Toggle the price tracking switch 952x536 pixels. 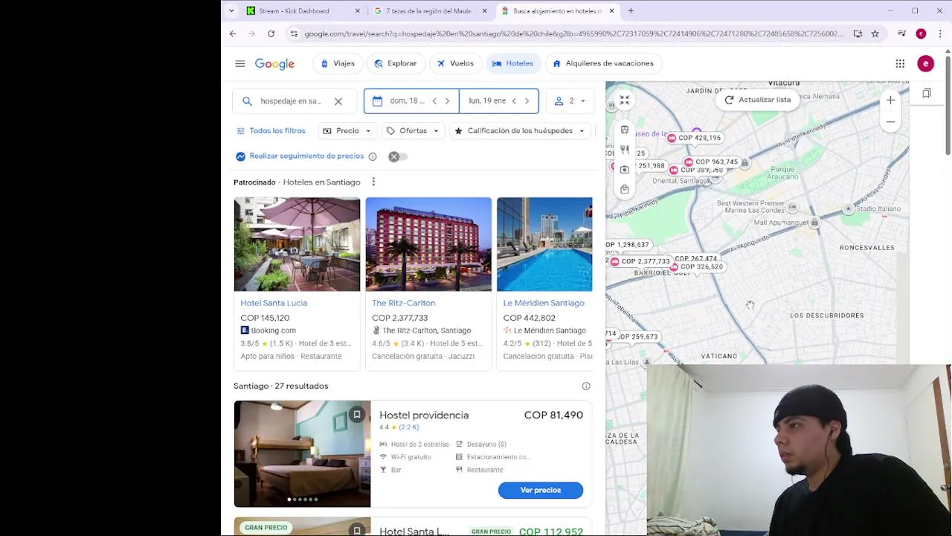397,156
